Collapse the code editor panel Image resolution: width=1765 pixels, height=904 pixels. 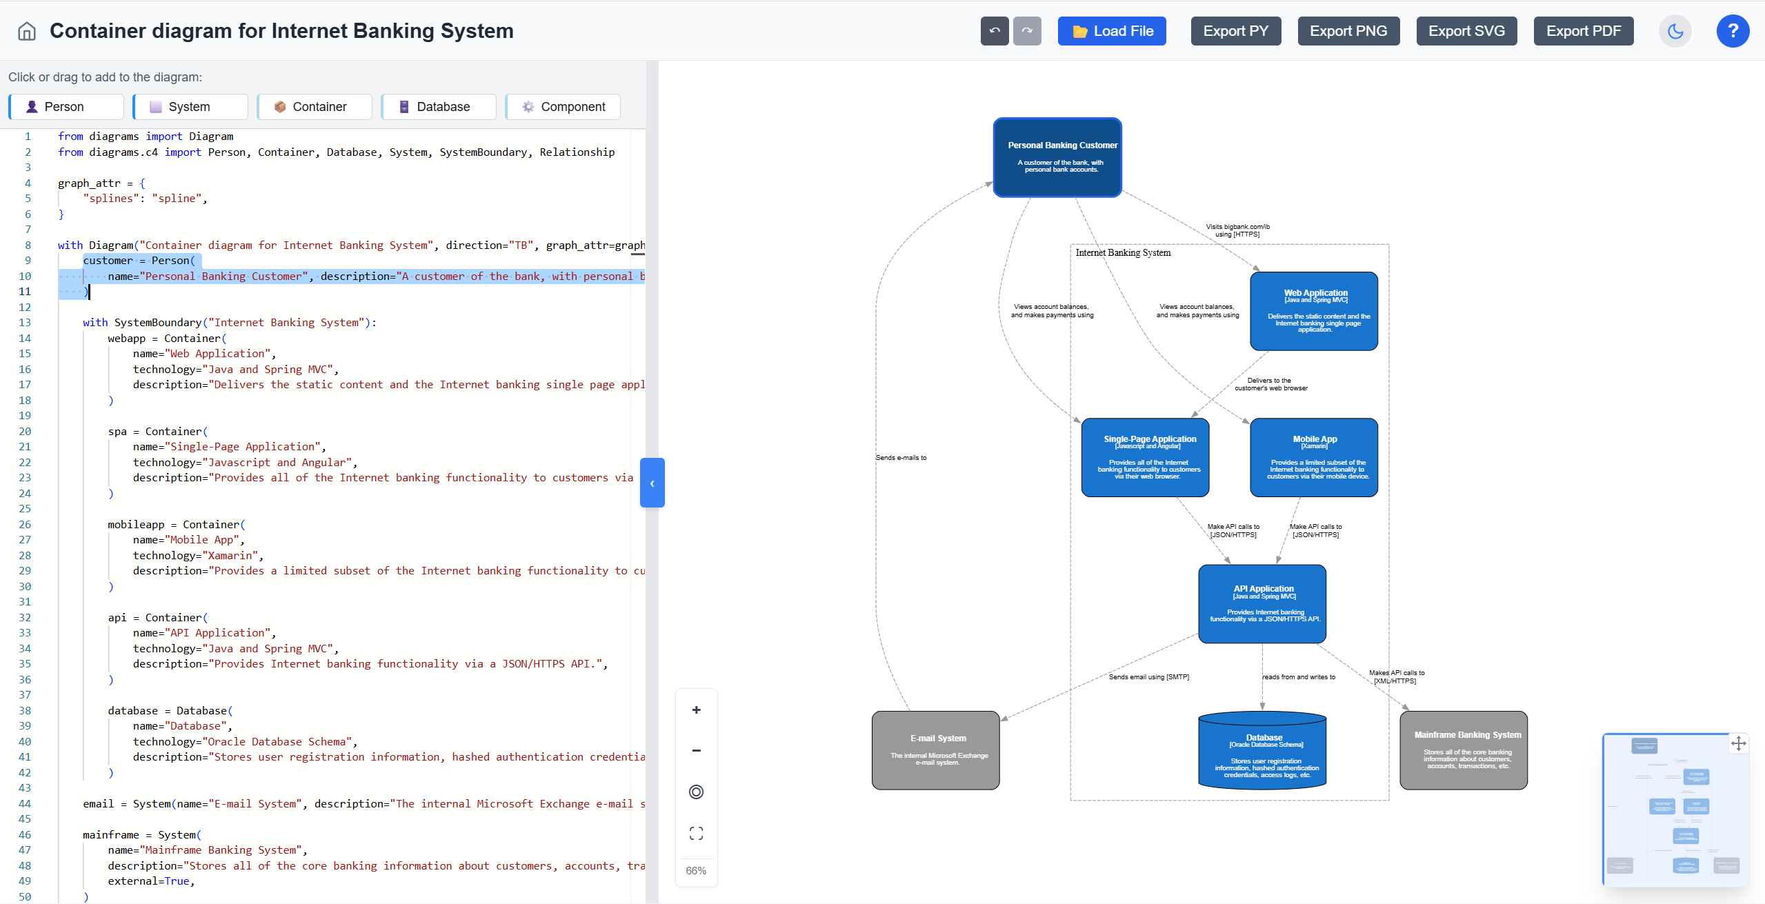coord(652,483)
